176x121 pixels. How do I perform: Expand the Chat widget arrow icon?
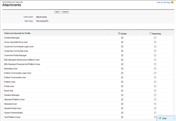coord(174,118)
